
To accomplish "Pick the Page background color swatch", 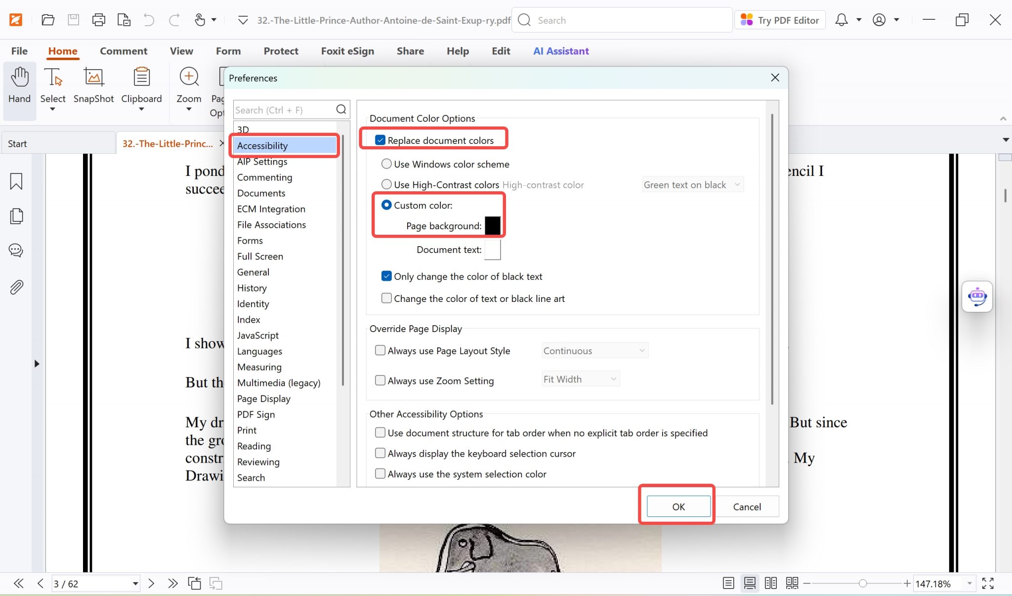I will [493, 226].
